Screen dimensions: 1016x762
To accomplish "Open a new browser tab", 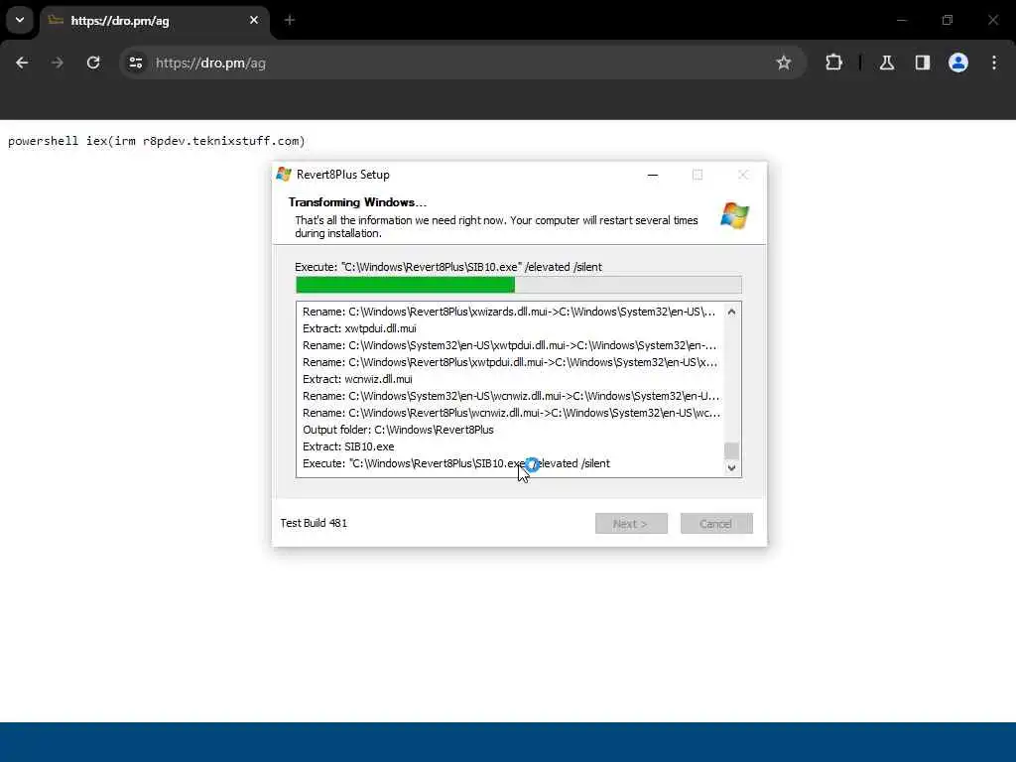I will [290, 20].
